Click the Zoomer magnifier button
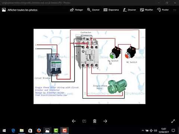This screenshot has height=134, width=179. pyautogui.click(x=93, y=10)
